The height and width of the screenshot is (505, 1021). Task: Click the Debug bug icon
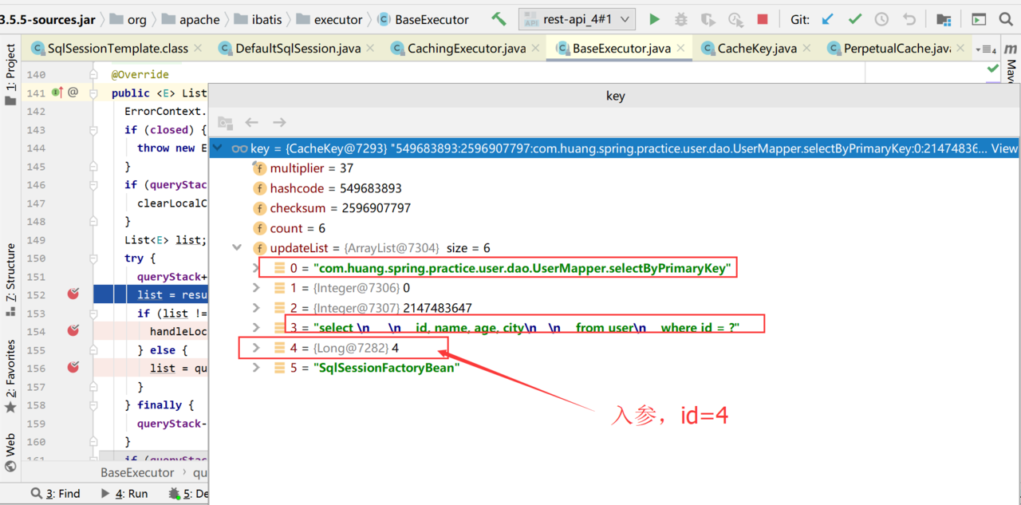point(681,19)
